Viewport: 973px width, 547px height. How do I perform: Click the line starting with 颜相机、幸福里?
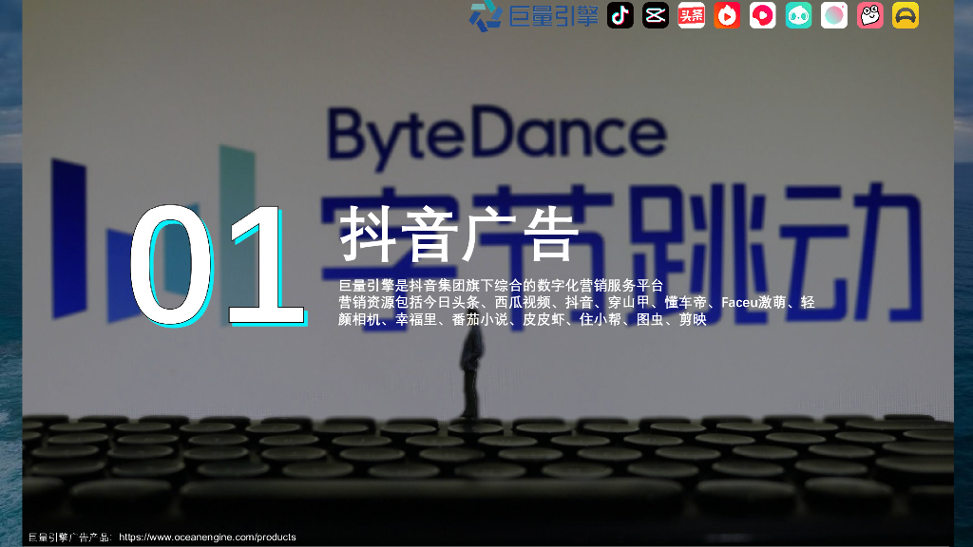pos(523,319)
